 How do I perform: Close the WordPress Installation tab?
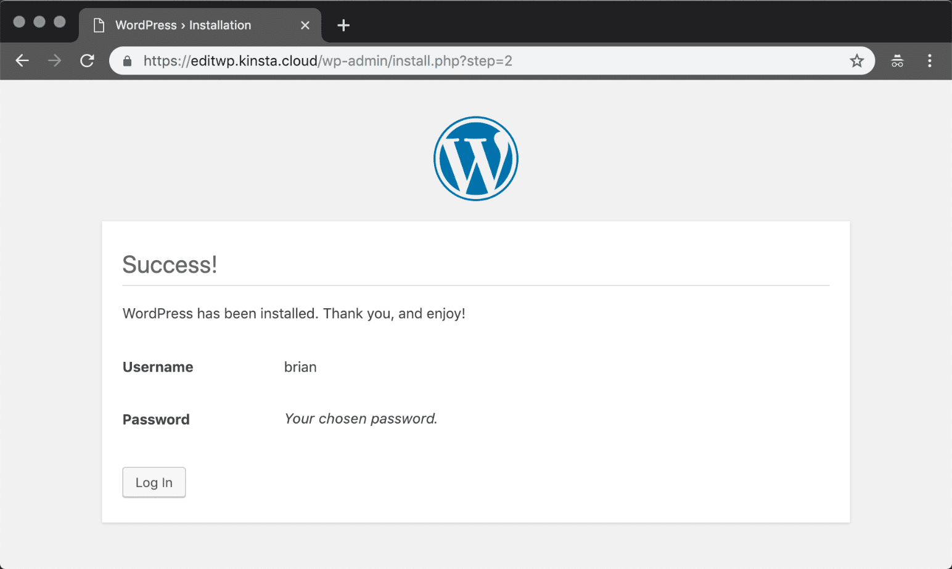point(305,25)
